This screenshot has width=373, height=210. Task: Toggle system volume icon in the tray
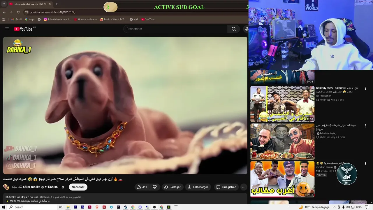(x=348, y=207)
